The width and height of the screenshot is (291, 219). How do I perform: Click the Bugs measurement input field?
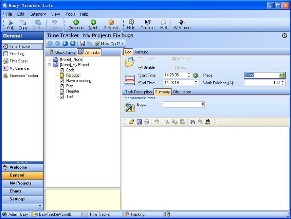[183, 104]
